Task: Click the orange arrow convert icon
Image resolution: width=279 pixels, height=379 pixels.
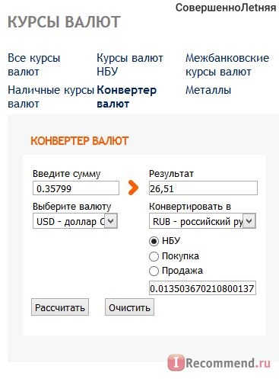Action: 133,188
